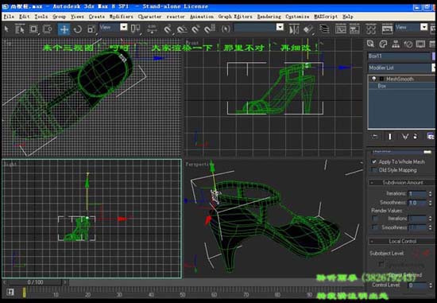Click the Mirror tool icon
The image size is (437, 303).
294,29
